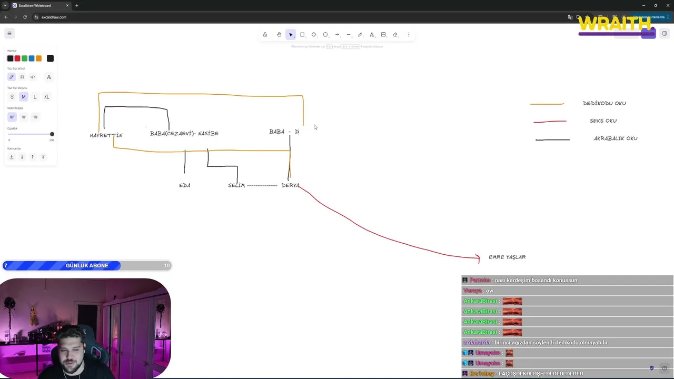
Task: Send the element backward one layer
Action: tap(22, 157)
